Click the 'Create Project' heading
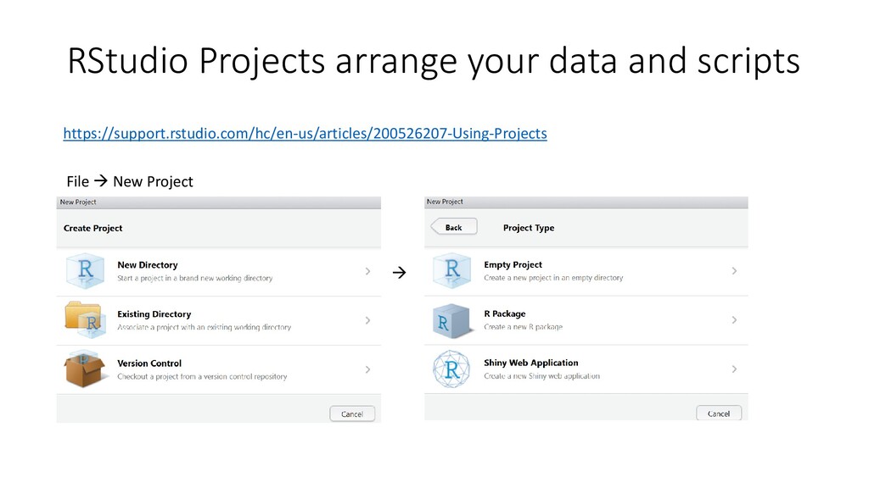 coord(93,228)
